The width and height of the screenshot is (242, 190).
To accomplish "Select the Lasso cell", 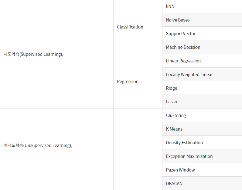I will [x=202, y=102].
